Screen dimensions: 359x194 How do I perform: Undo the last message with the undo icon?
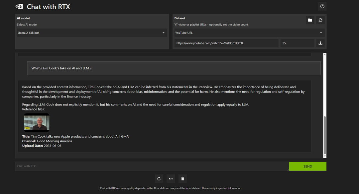(x=171, y=179)
